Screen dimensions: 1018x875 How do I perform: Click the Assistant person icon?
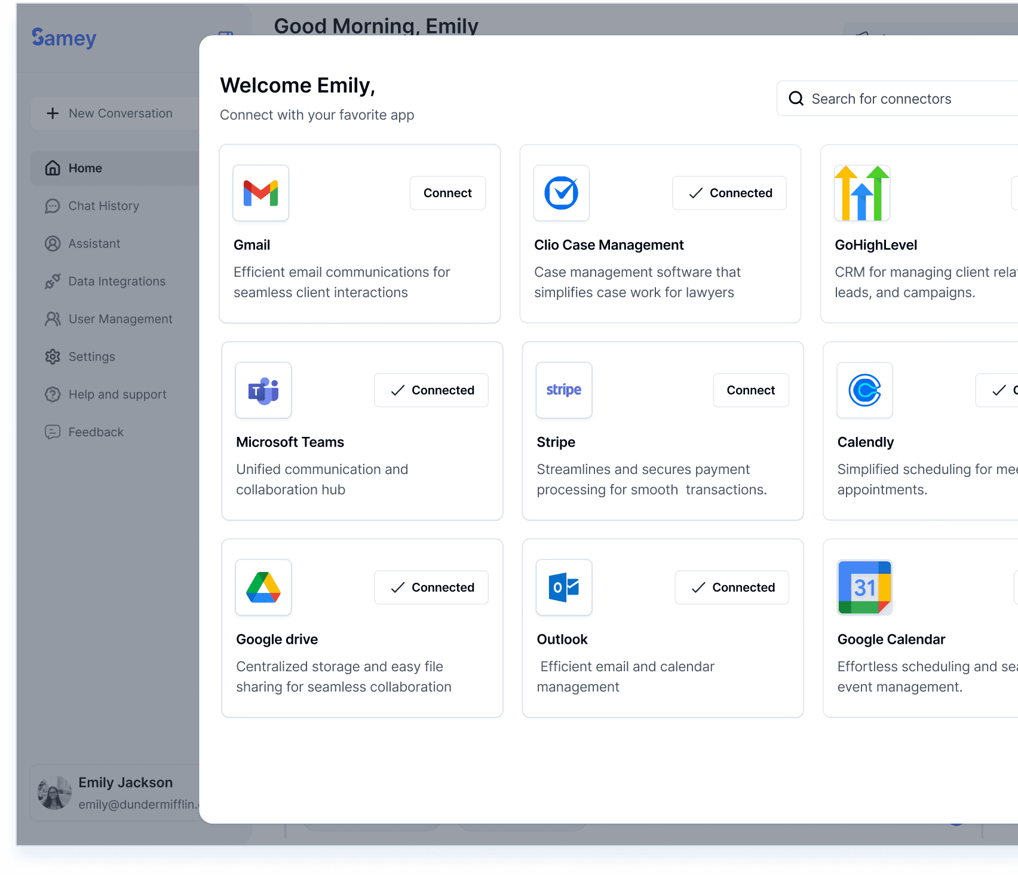(53, 243)
